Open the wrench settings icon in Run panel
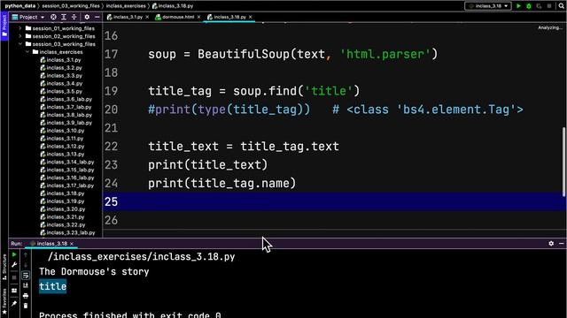 click(14, 265)
